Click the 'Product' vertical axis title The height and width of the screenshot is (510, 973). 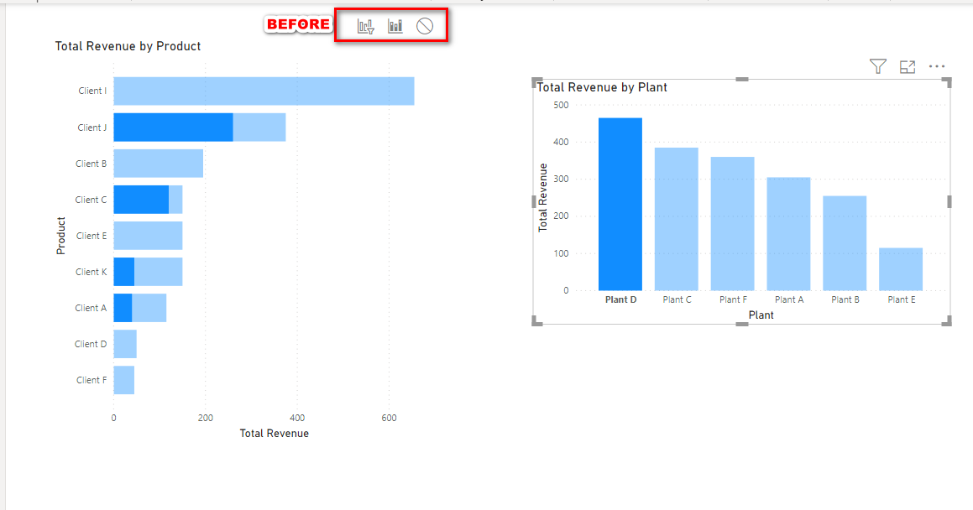(x=60, y=236)
